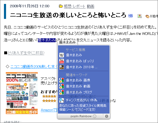
Task: Click the 関連キーワード section heading
Action: pyautogui.click(x=77, y=75)
